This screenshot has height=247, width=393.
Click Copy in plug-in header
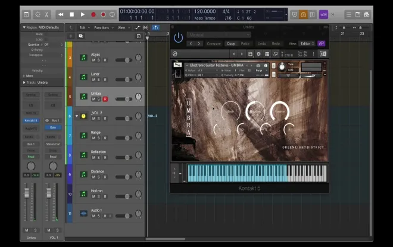click(231, 43)
